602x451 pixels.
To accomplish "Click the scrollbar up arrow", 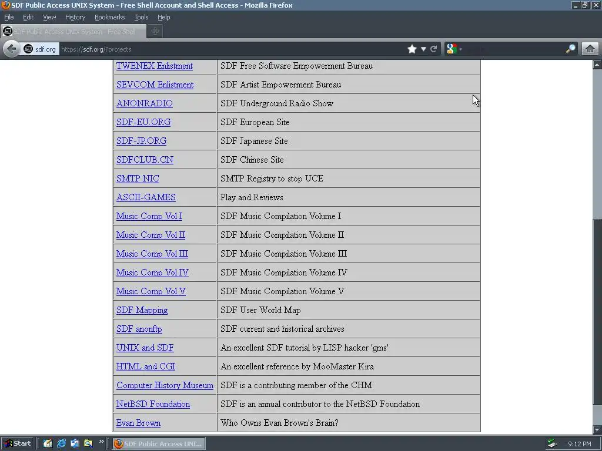I will [x=597, y=65].
